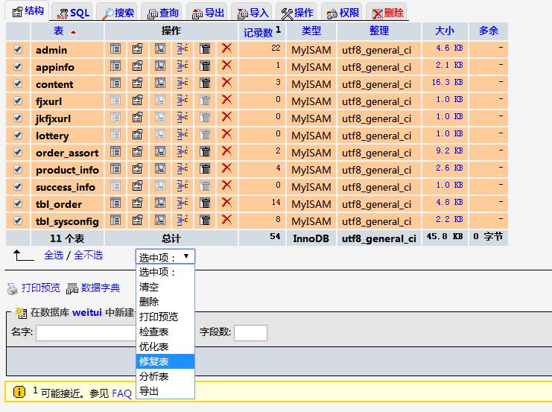Click the search icon for order_assort table
Image resolution: width=552 pixels, height=412 pixels.
point(160,151)
